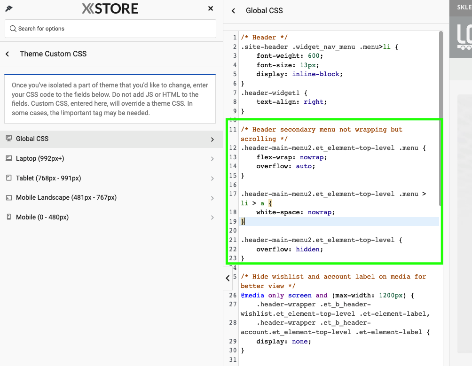Expand Mobile Landscape using its right chevron

(x=212, y=198)
